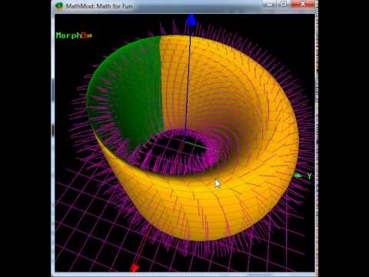Click the green Y axis label
This screenshot has height=277, width=369.
310,176
